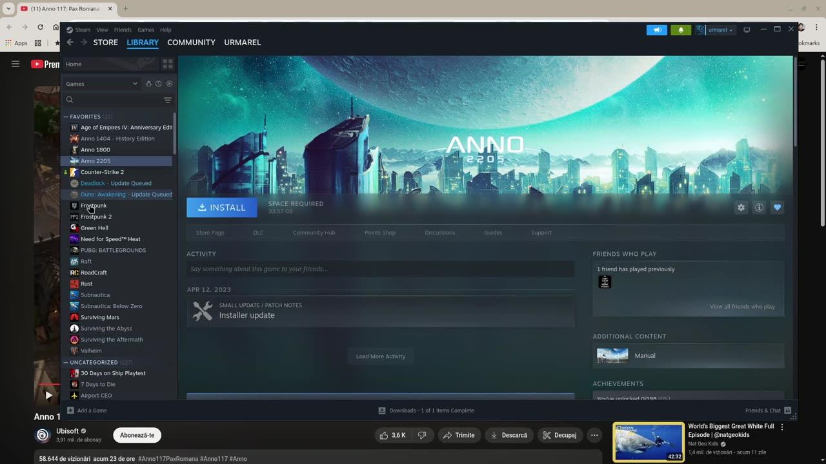Go back with Steam's left arrow

(70, 43)
